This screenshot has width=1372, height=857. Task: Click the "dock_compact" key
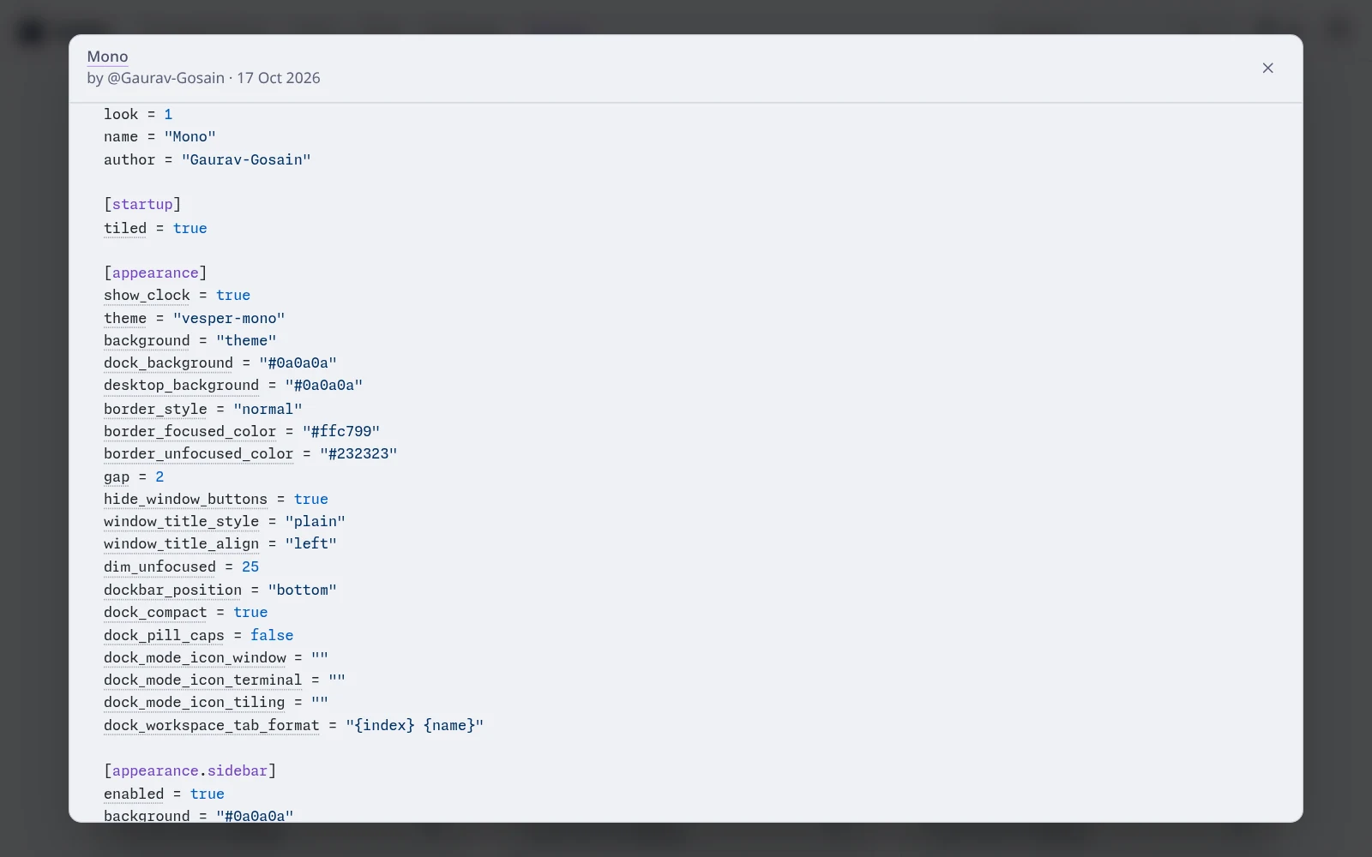tap(155, 612)
